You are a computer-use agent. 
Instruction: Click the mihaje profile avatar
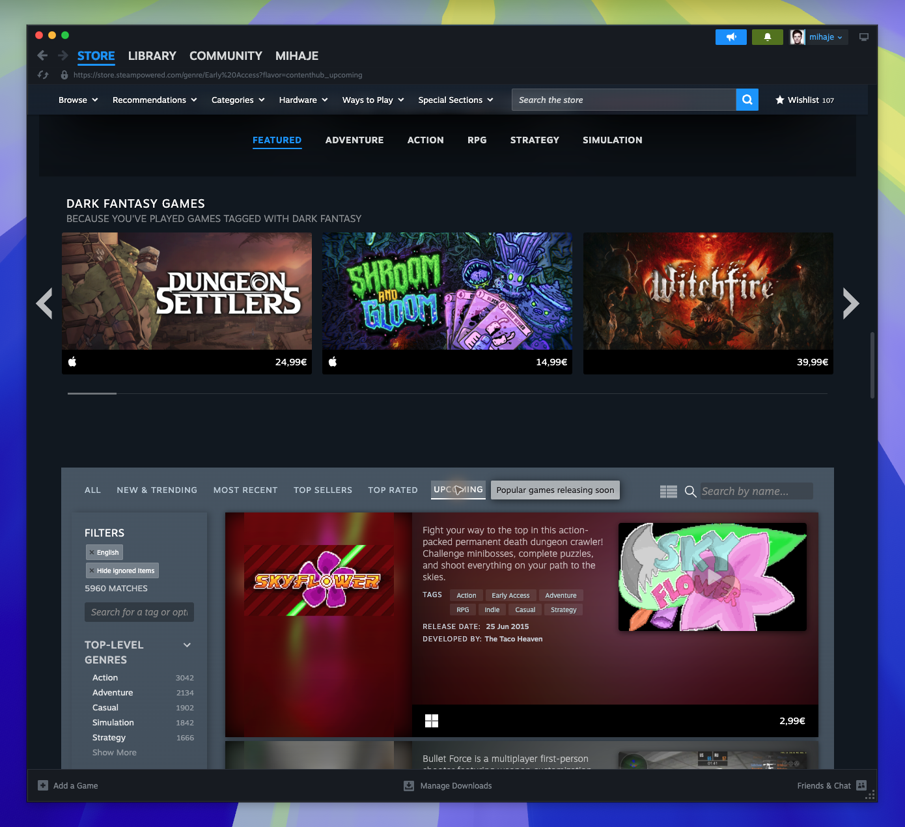pyautogui.click(x=798, y=37)
